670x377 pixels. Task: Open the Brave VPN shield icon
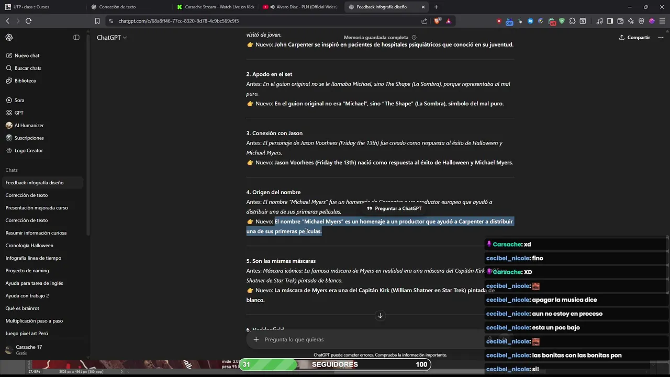(x=641, y=21)
